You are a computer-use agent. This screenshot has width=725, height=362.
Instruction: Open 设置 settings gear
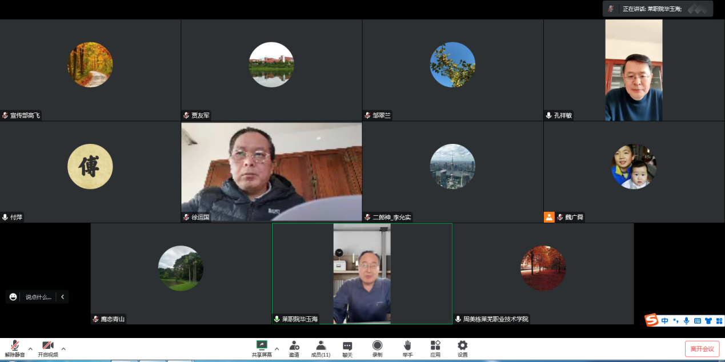click(x=462, y=345)
